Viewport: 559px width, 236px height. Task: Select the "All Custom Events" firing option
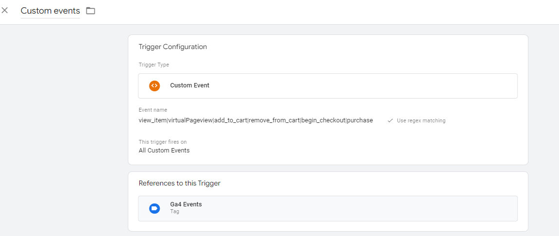pyautogui.click(x=164, y=151)
